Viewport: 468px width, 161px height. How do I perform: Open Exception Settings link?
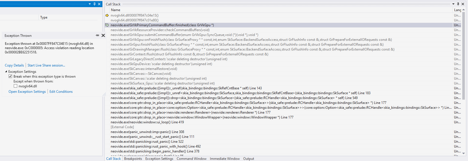tap(27, 92)
